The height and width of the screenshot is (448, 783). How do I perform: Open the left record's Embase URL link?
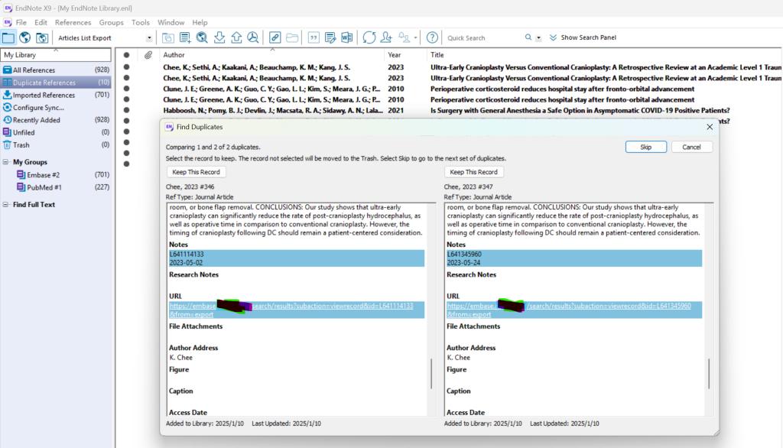pos(192,306)
